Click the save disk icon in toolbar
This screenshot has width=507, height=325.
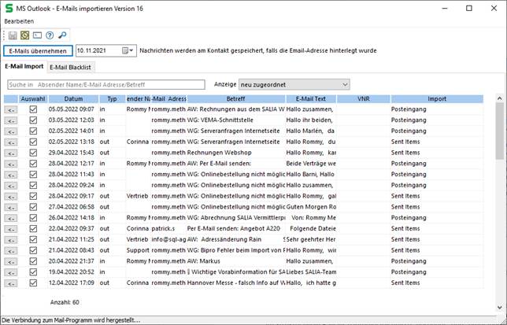[13, 36]
